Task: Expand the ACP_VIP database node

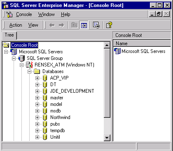Action: tap(37, 78)
